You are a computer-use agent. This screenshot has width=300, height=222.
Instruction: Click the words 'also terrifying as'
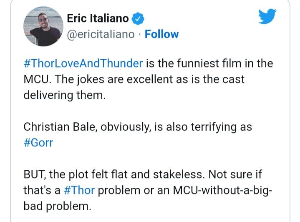pos(209,127)
